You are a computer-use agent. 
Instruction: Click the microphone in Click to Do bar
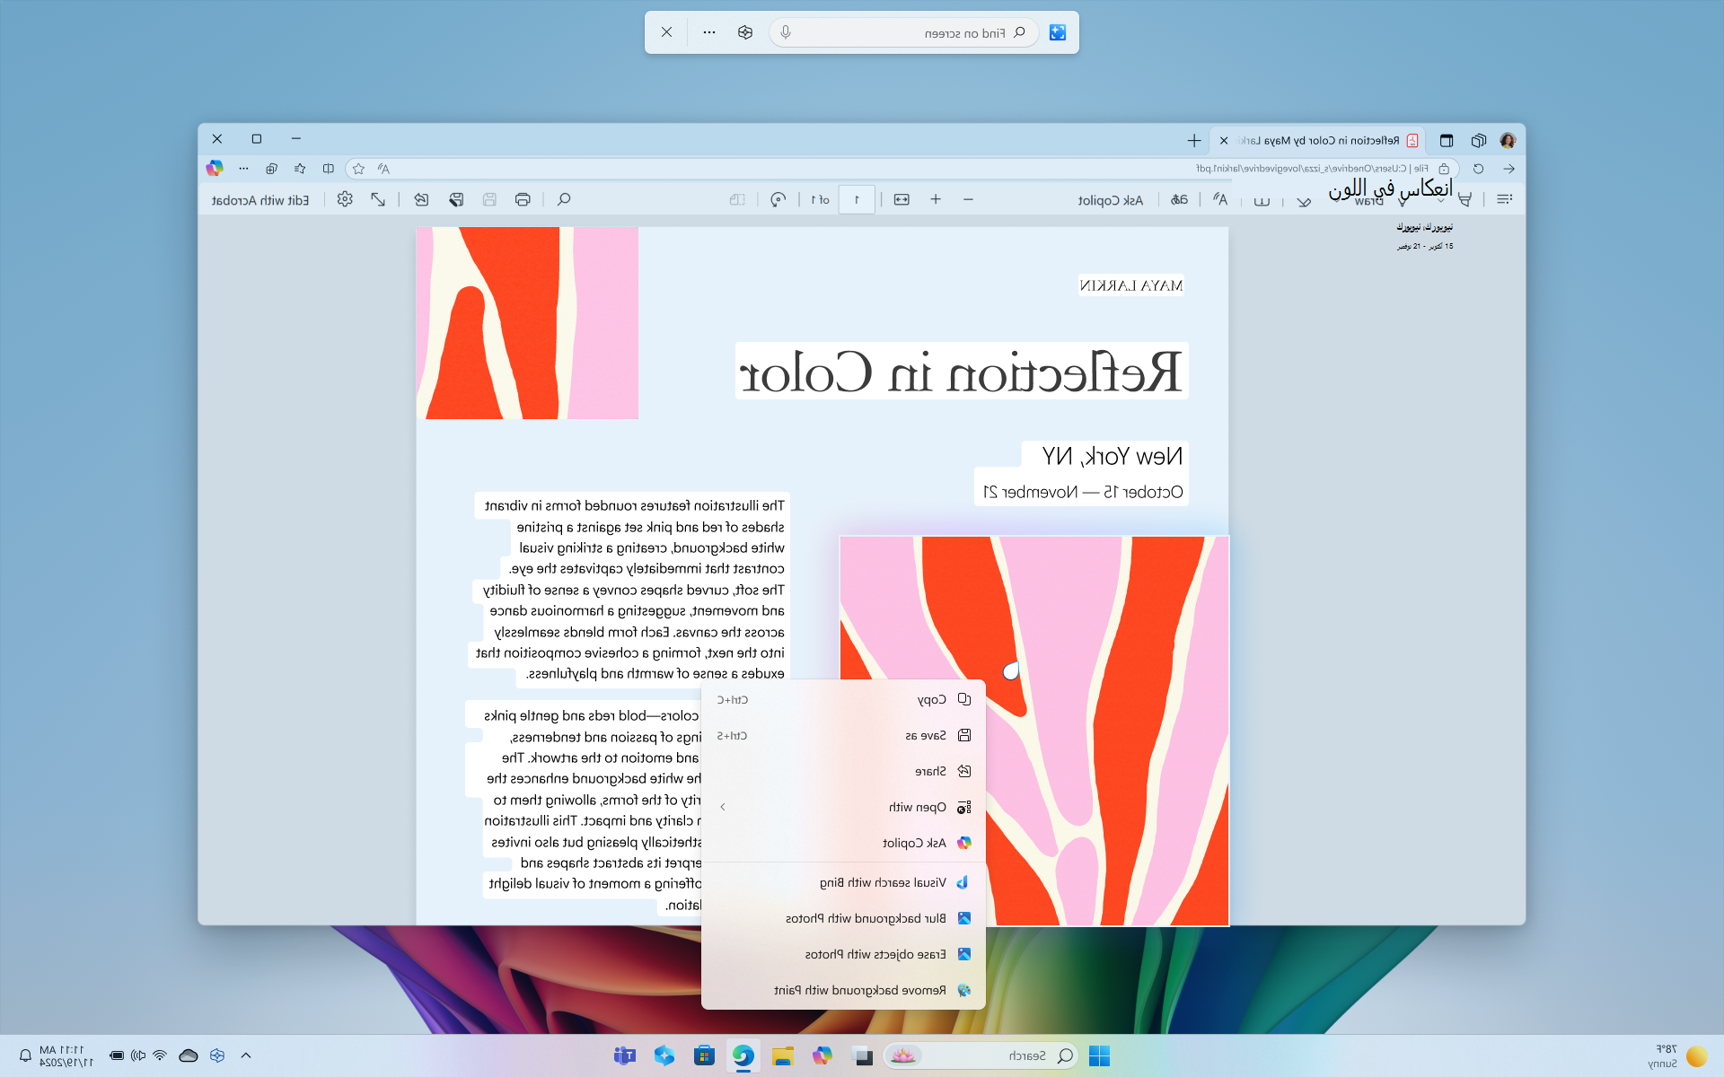coord(786,32)
